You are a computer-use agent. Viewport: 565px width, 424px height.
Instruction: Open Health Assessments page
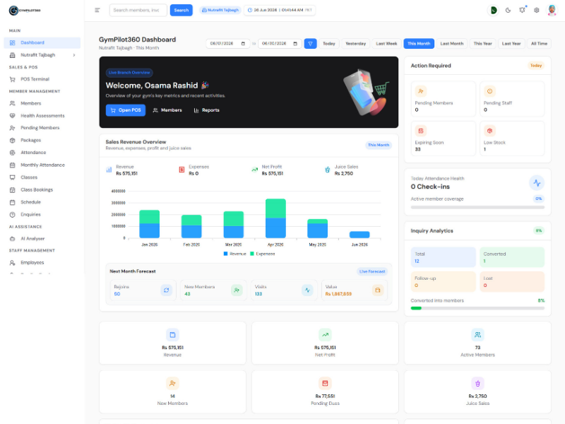tap(42, 115)
